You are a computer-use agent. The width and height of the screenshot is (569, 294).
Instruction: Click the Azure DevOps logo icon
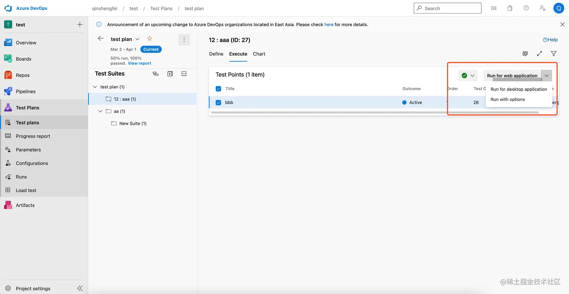click(x=8, y=8)
